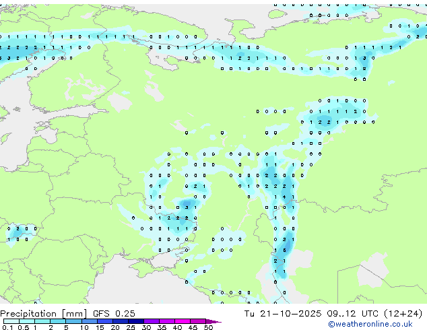
Task: Select the 5–10 mm legend color segment
Action: 73,321
